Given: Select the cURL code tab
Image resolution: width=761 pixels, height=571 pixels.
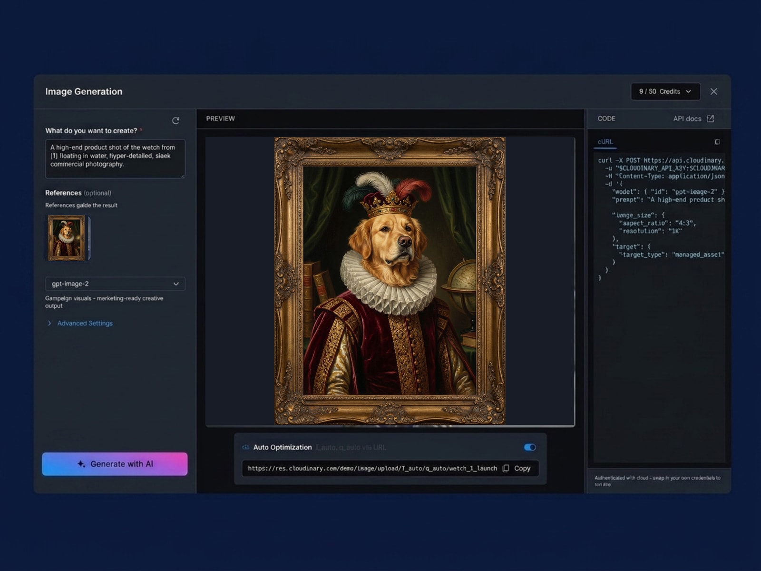Looking at the screenshot, I should tap(605, 142).
